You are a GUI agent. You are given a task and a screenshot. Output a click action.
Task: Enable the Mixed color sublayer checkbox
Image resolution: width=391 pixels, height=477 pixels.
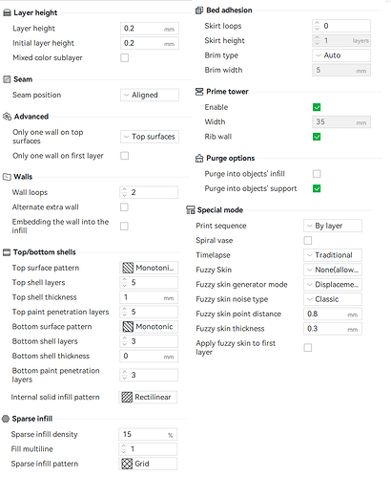(125, 58)
